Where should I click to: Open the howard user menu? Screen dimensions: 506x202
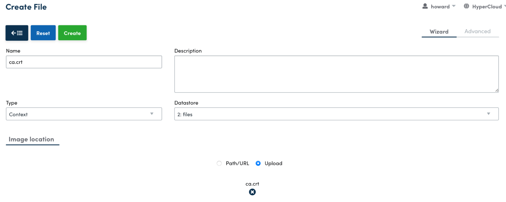coord(440,7)
